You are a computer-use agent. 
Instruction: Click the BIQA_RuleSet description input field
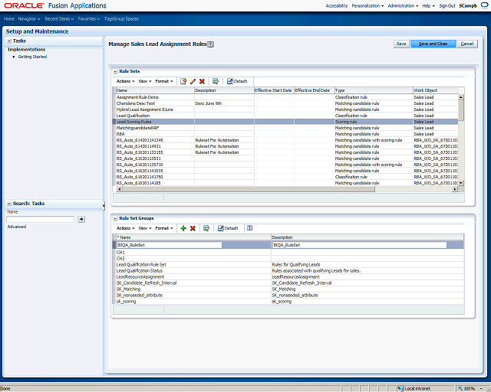click(x=360, y=245)
